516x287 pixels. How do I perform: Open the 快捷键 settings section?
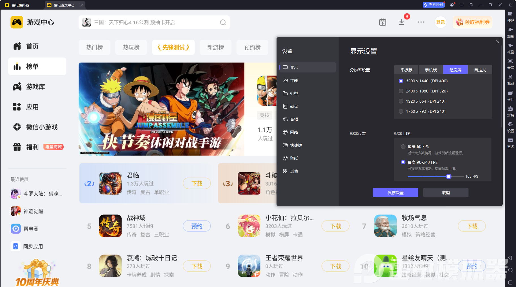(308, 145)
